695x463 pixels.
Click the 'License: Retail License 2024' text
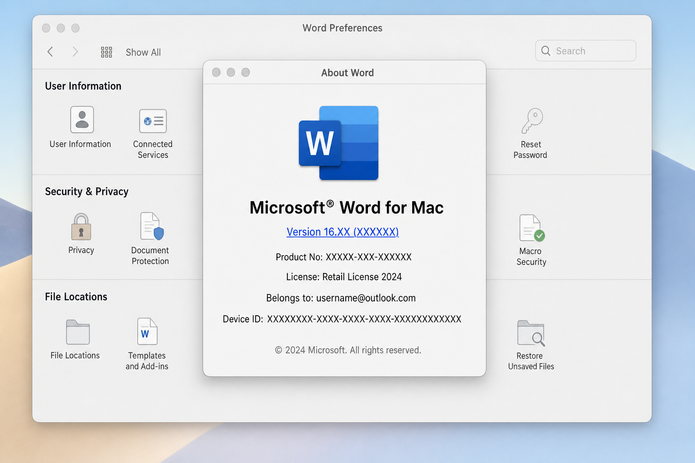pyautogui.click(x=344, y=277)
